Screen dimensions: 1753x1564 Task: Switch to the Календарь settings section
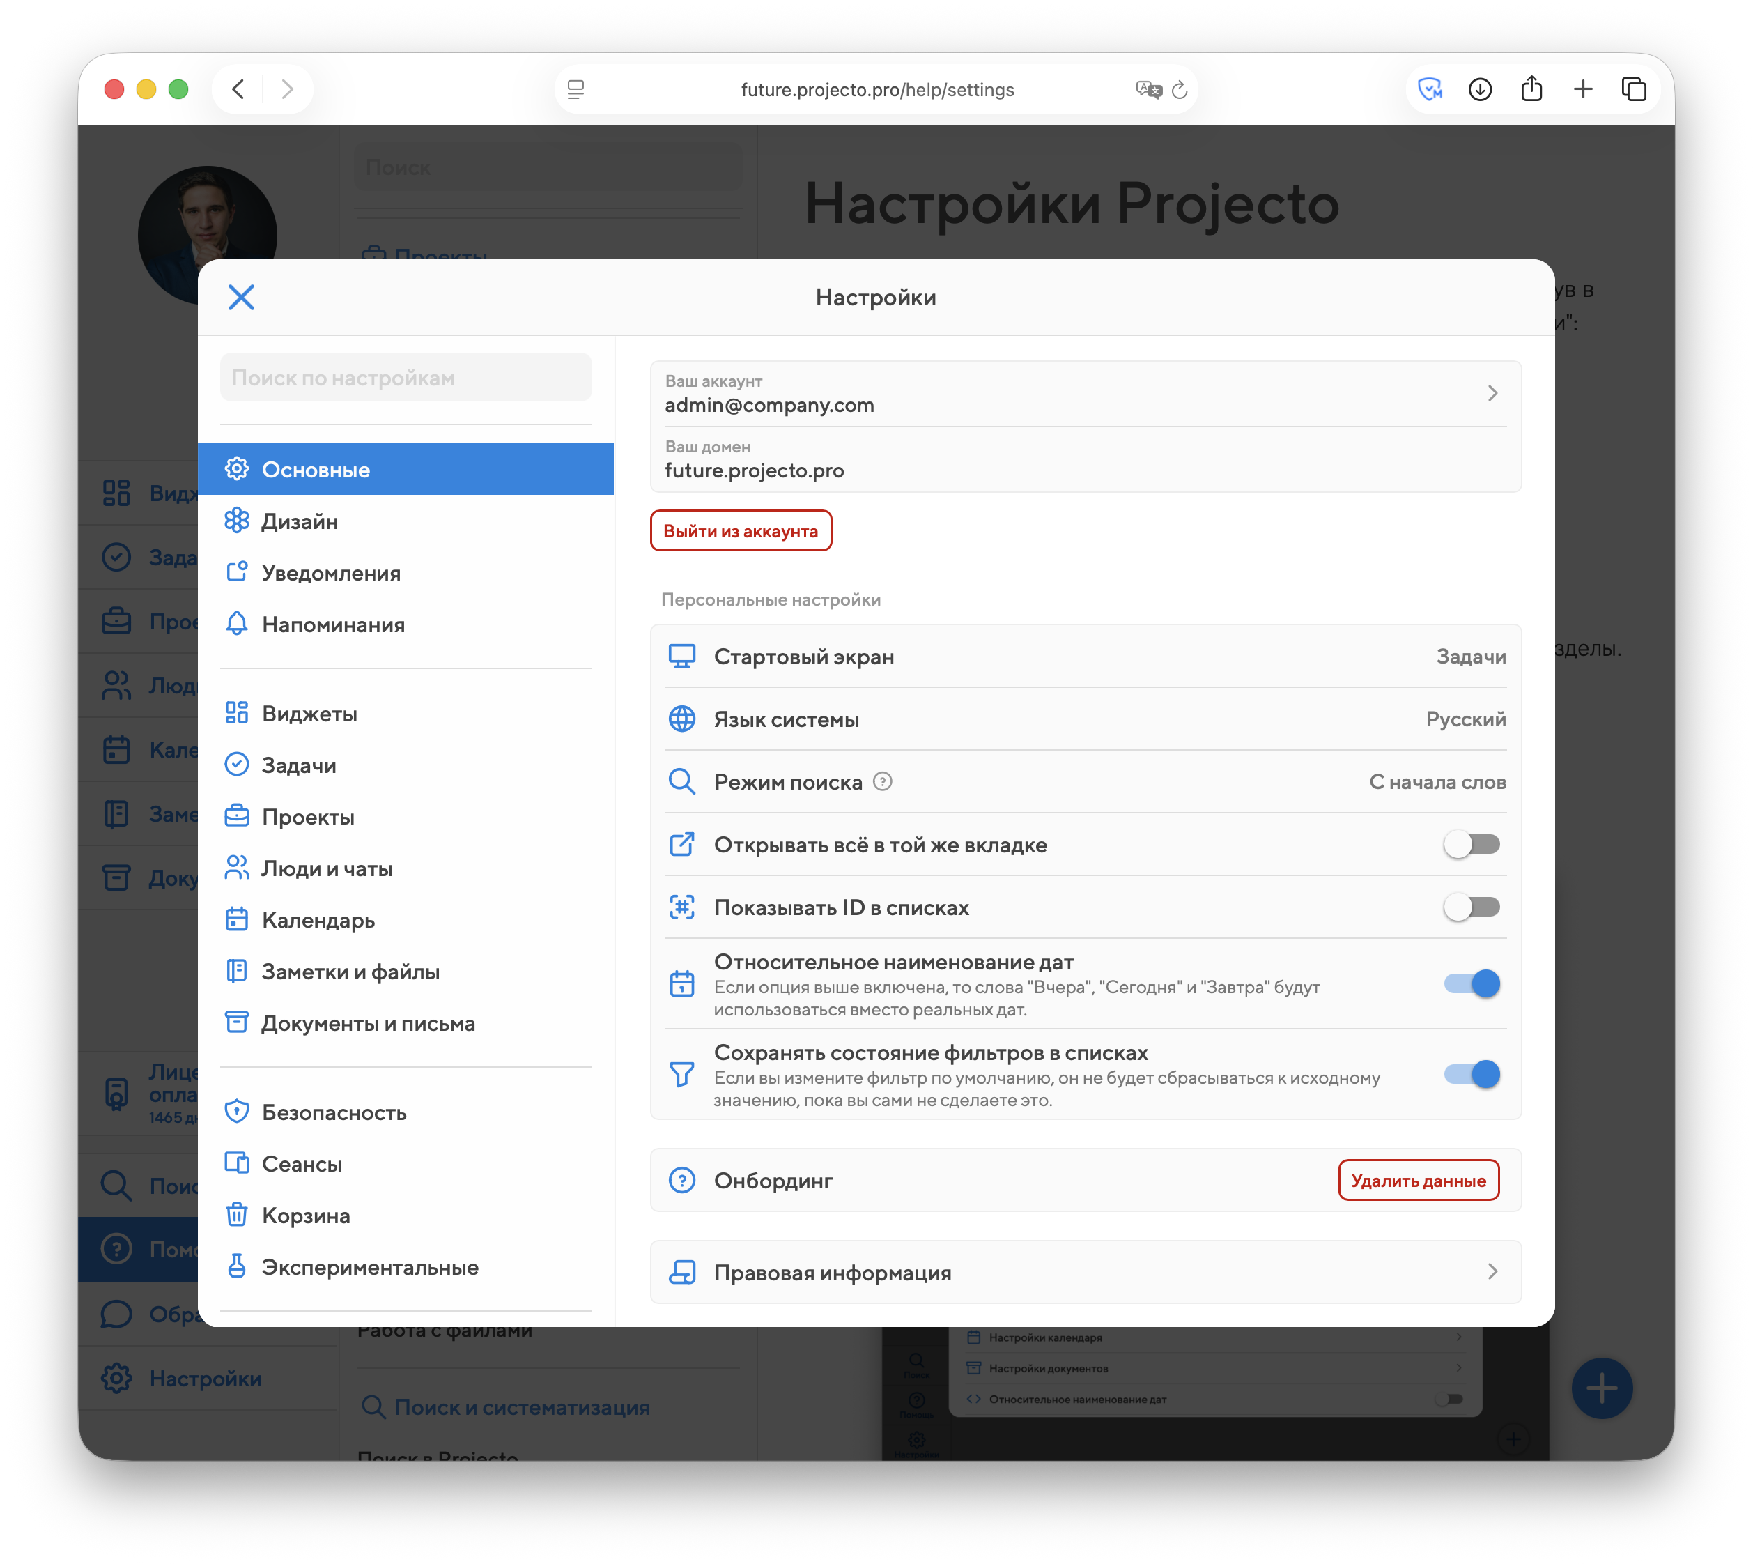point(318,921)
